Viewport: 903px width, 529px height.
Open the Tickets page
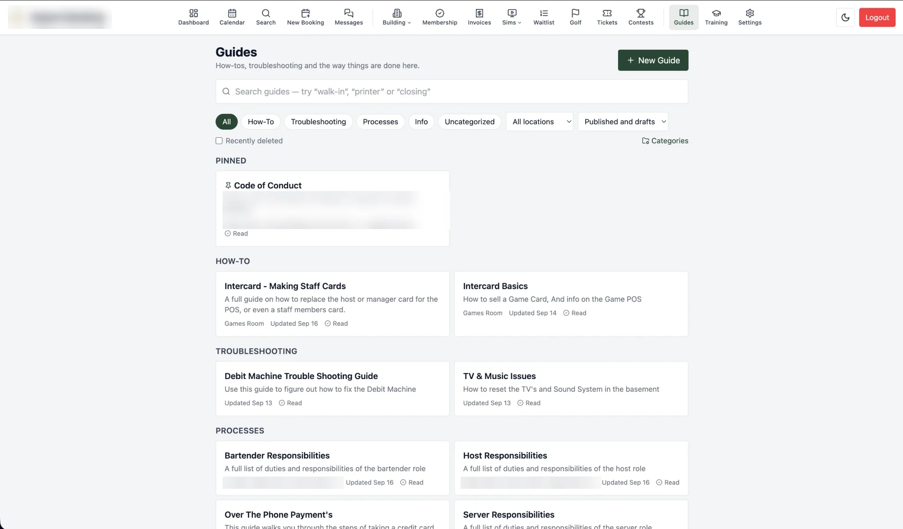607,17
